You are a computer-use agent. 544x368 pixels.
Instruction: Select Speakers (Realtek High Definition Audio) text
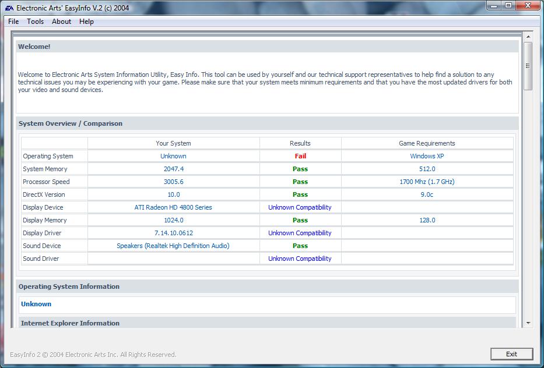[173, 246]
